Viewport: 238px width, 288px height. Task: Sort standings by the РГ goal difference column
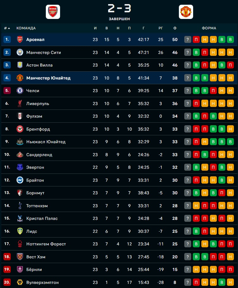[x=161, y=28]
